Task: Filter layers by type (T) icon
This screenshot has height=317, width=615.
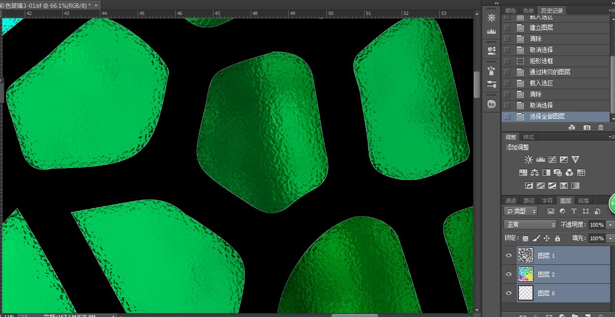Action: click(573, 211)
